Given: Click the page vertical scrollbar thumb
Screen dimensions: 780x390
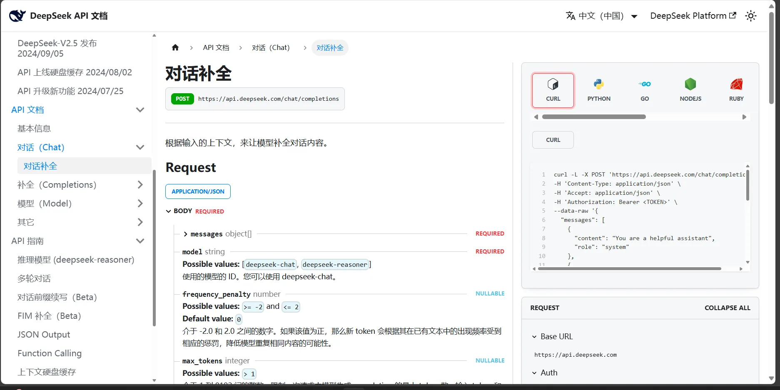Looking at the screenshot, I should [771, 58].
